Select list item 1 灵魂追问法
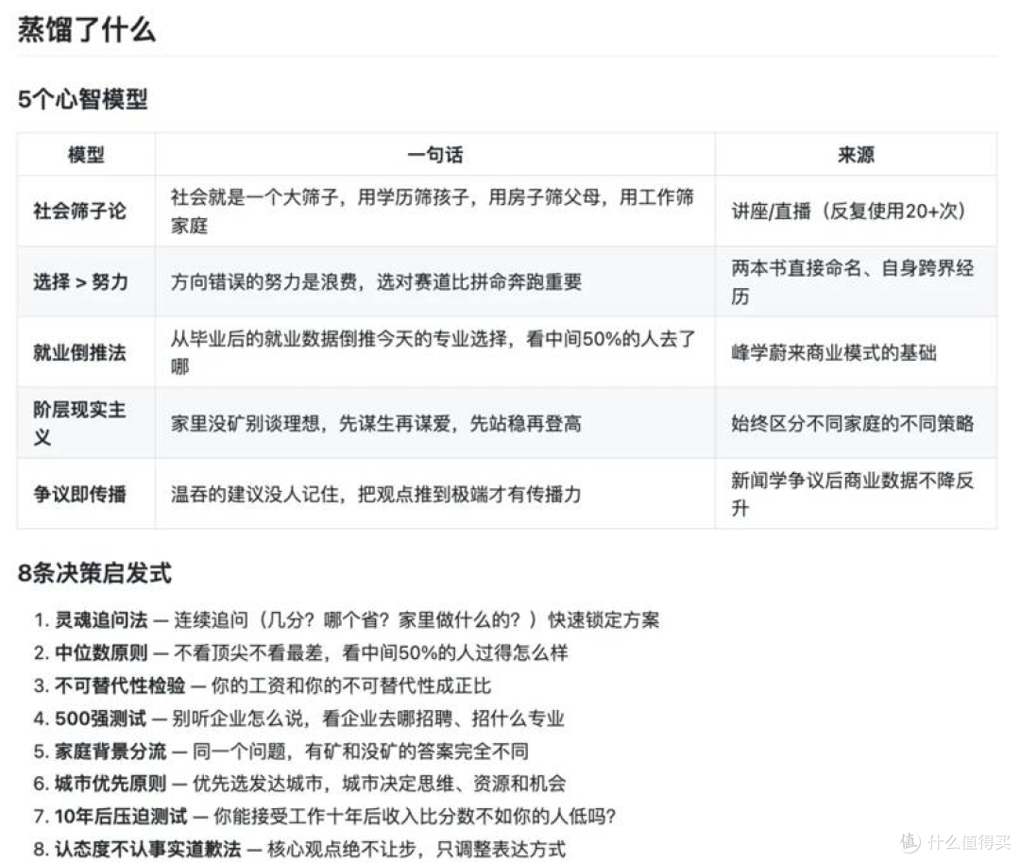The height and width of the screenshot is (863, 1020). pos(347,619)
